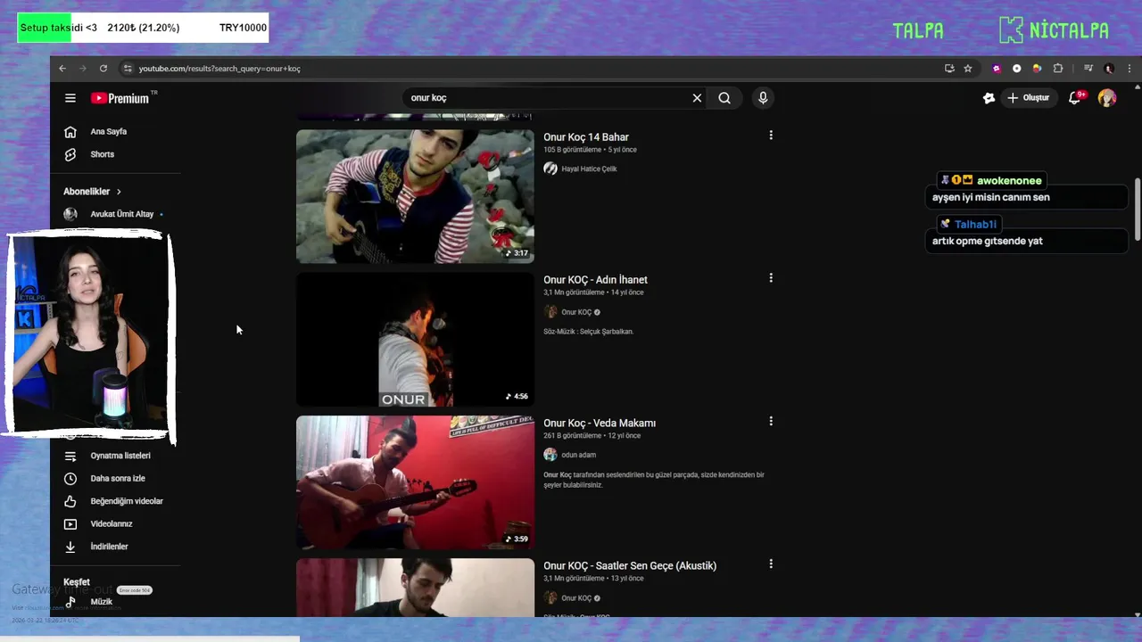
Task: Open video title Onur Koç 14 Bahar
Action: [586, 137]
